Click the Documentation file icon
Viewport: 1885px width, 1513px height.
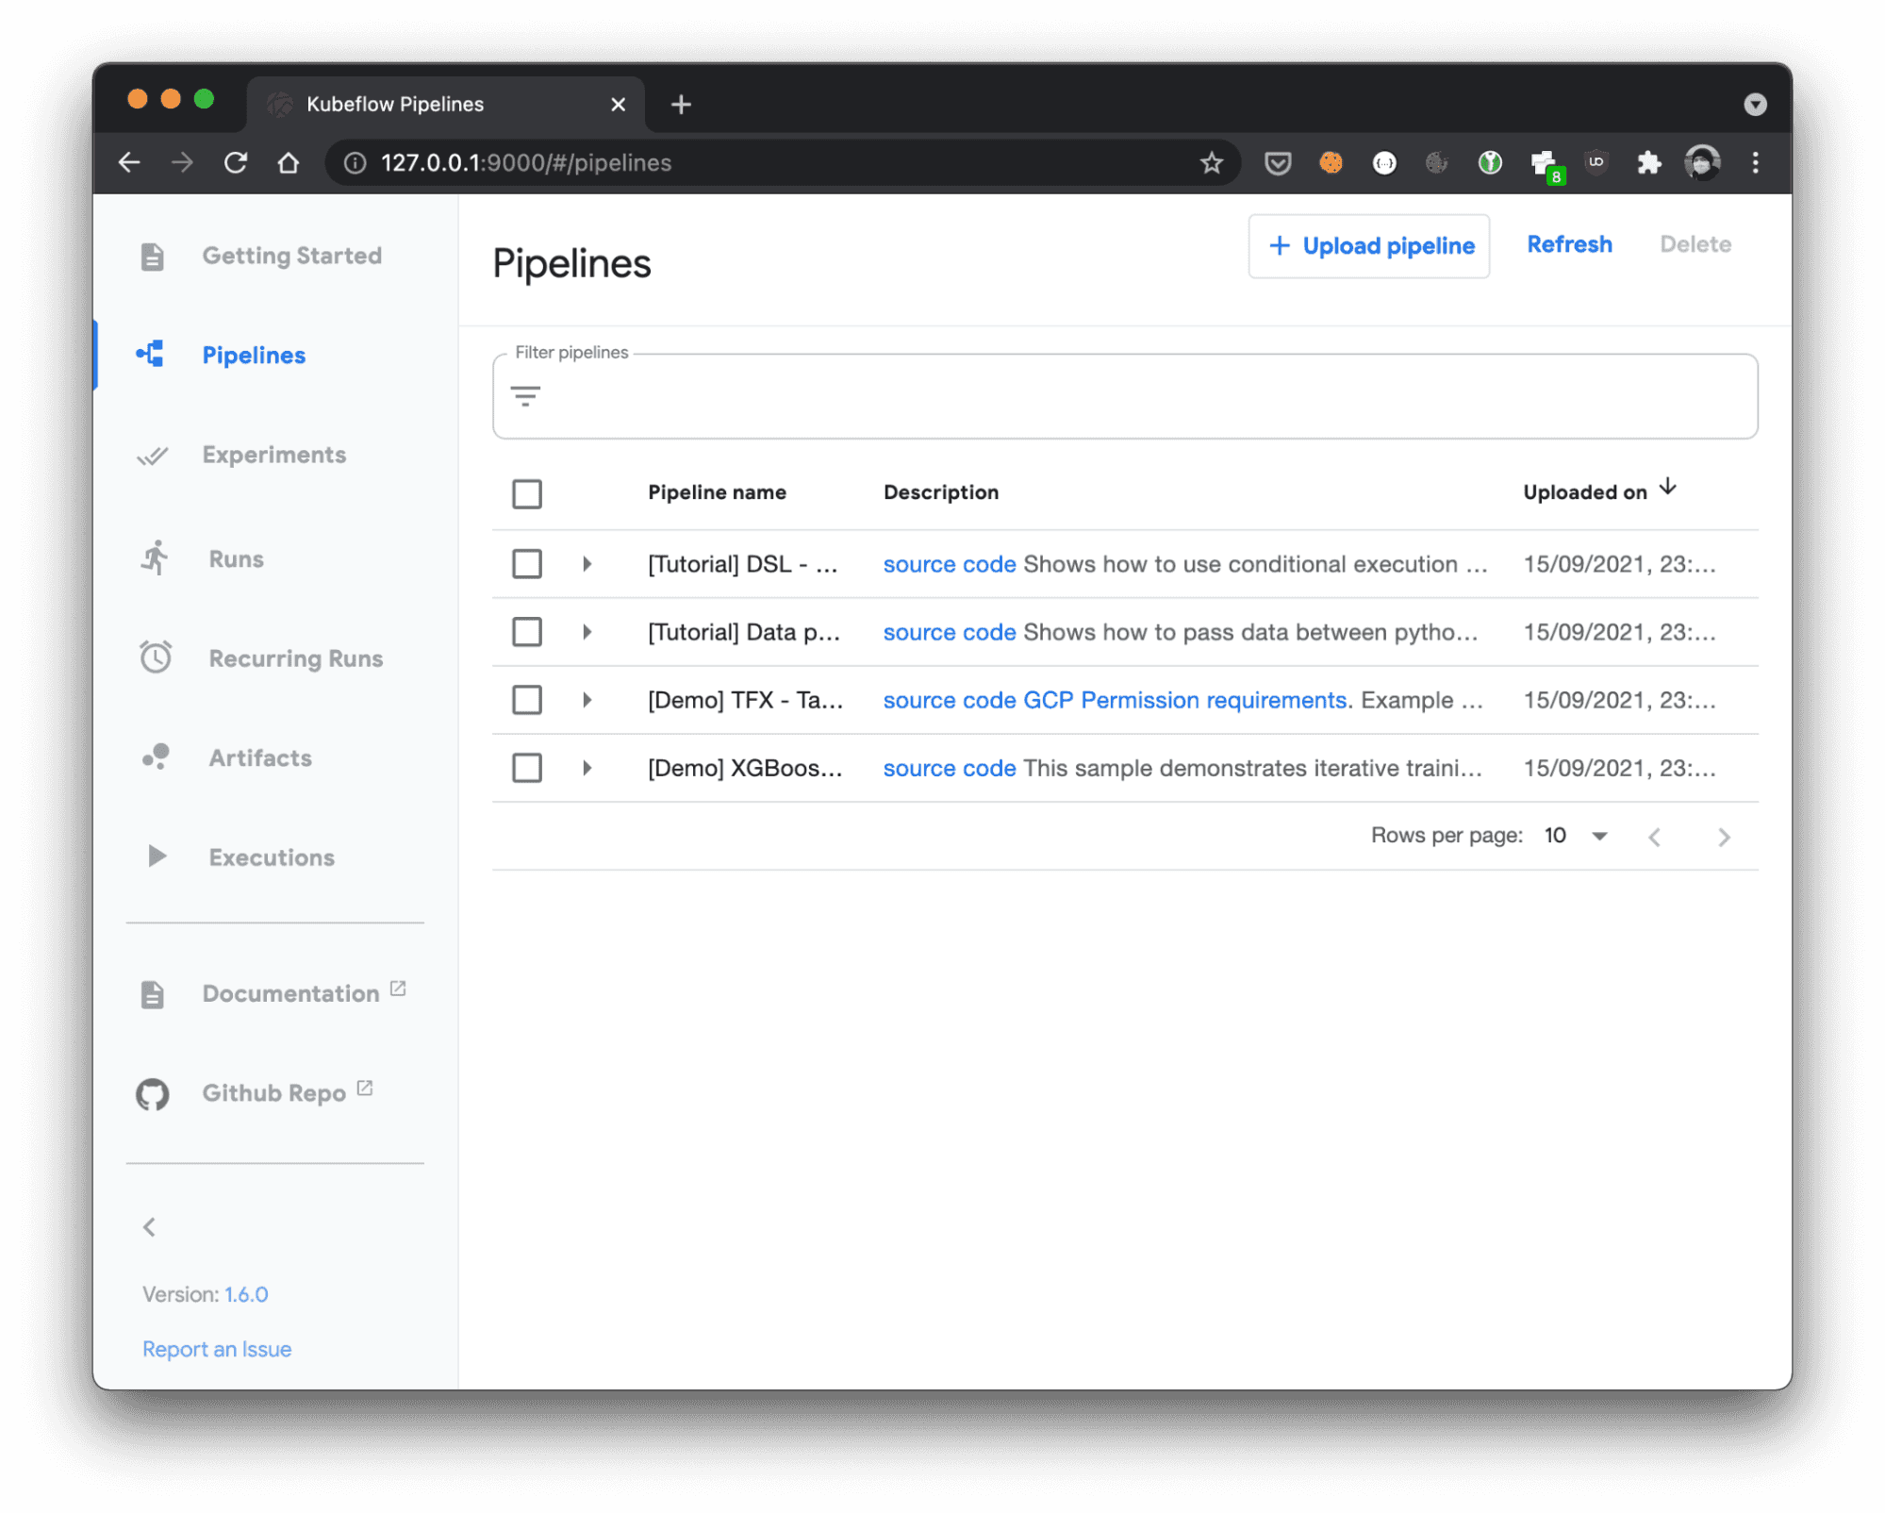point(152,994)
